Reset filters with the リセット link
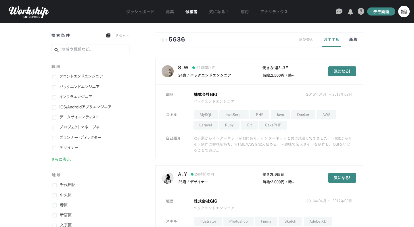 click(x=122, y=35)
